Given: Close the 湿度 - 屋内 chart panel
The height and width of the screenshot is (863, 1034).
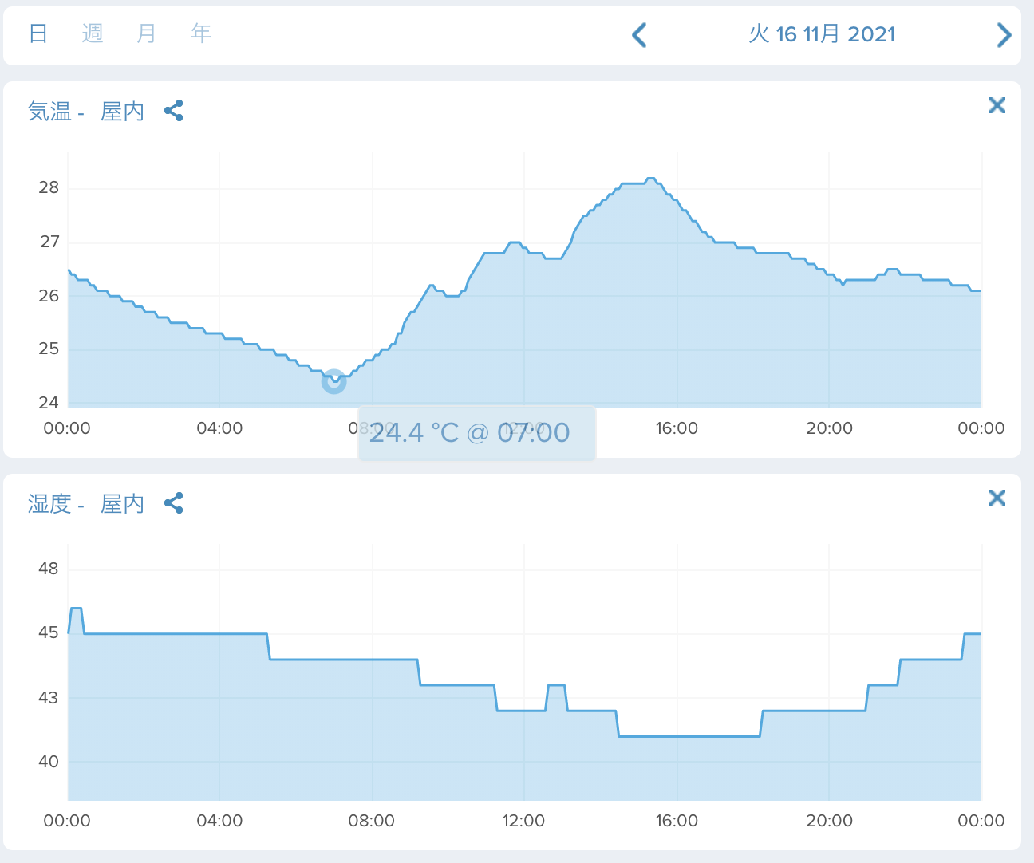Looking at the screenshot, I should point(997,498).
